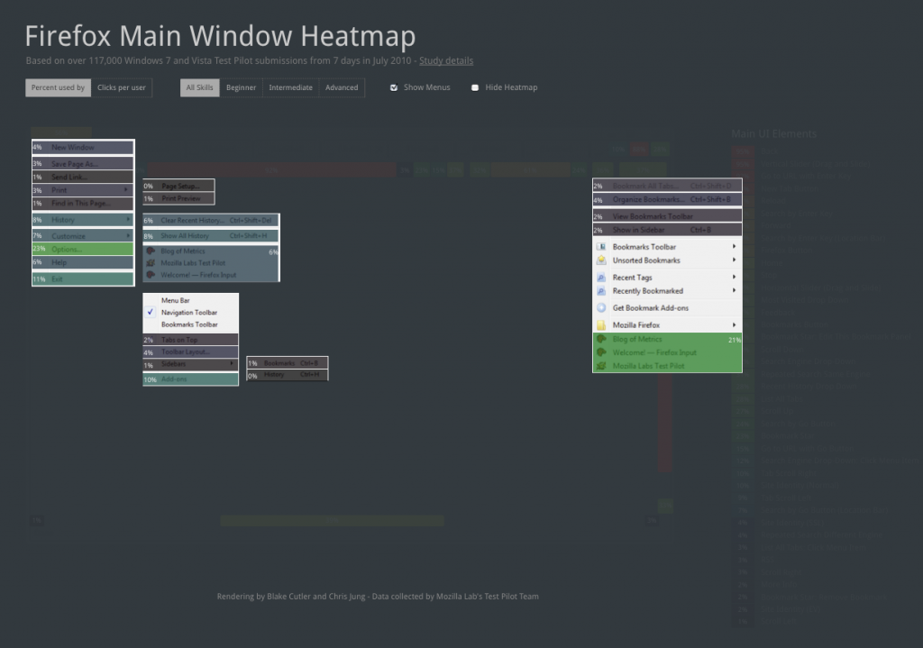
Task: Click Mozilla Labs Test Pilot icon in bookmarks menu
Action: [601, 366]
